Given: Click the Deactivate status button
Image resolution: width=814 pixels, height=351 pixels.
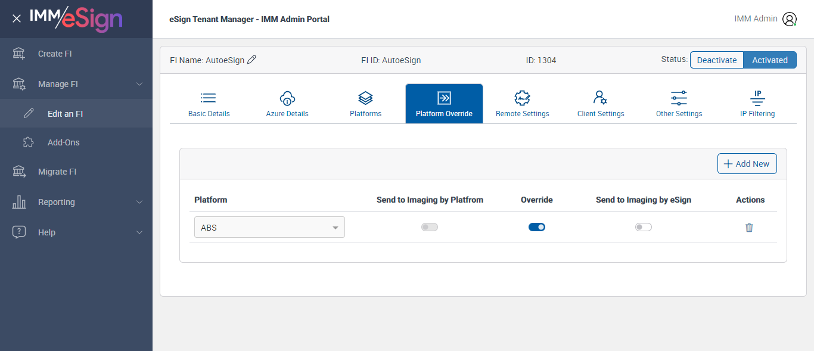Looking at the screenshot, I should [x=717, y=60].
